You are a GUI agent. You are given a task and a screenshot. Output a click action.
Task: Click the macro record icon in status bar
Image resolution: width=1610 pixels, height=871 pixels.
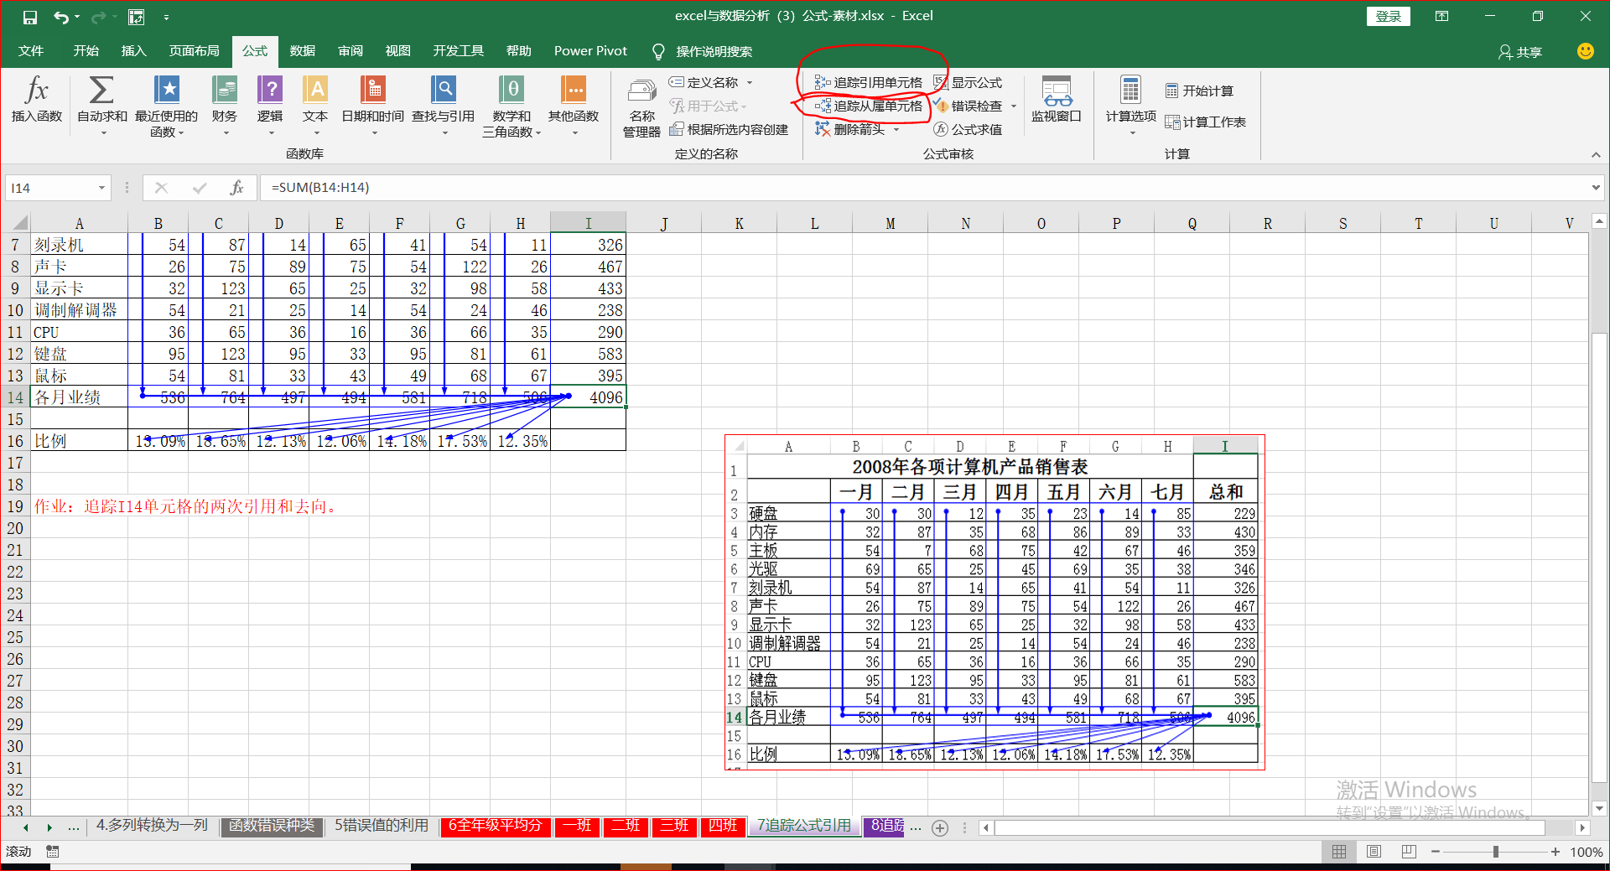(x=53, y=852)
